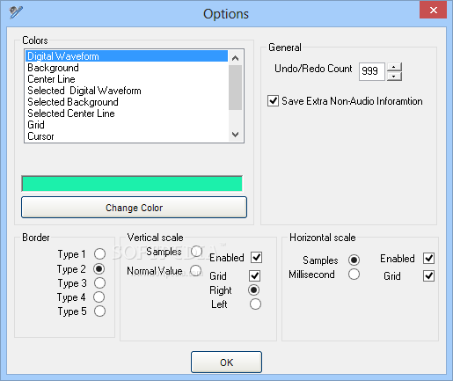Select Vertical scale Right position
The height and width of the screenshot is (381, 453).
tap(253, 290)
